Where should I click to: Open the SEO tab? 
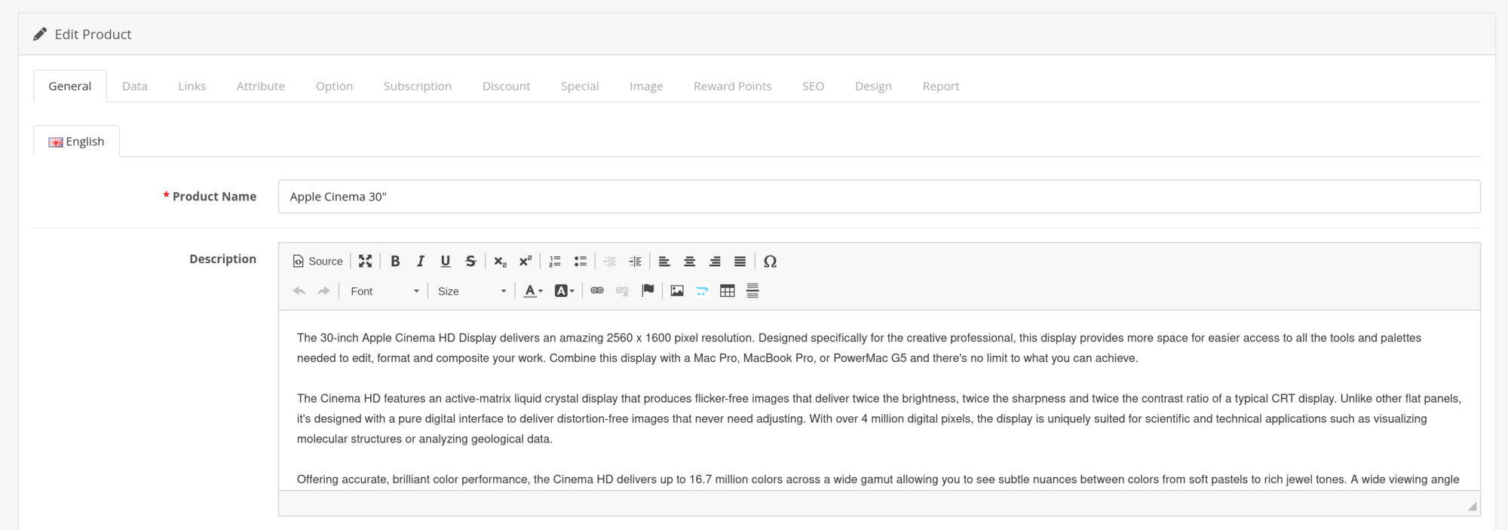point(814,86)
